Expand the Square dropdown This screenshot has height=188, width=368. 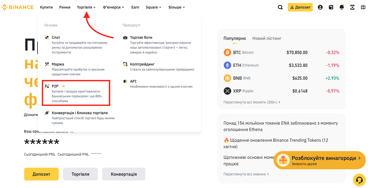tap(154, 7)
